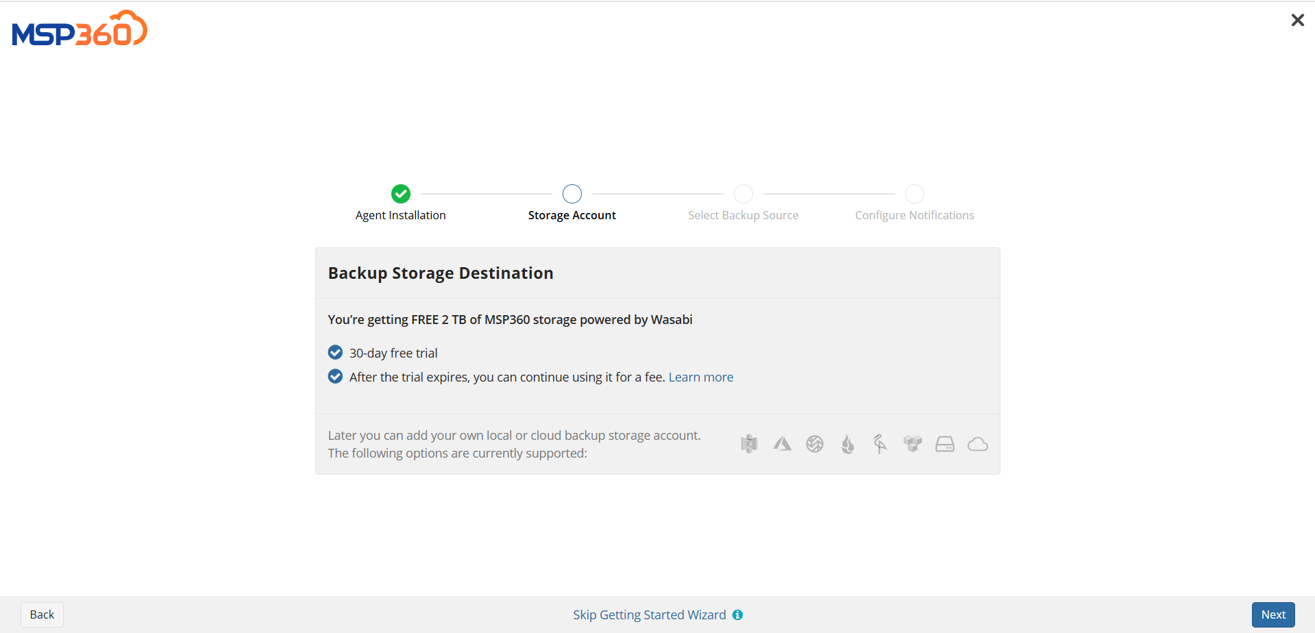Image resolution: width=1315 pixels, height=633 pixels.
Task: Close the wizard with the X button
Action: click(x=1297, y=20)
